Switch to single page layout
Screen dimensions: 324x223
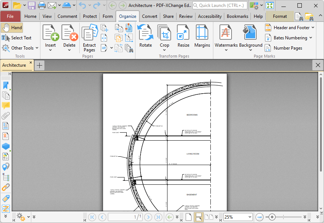tap(189, 217)
